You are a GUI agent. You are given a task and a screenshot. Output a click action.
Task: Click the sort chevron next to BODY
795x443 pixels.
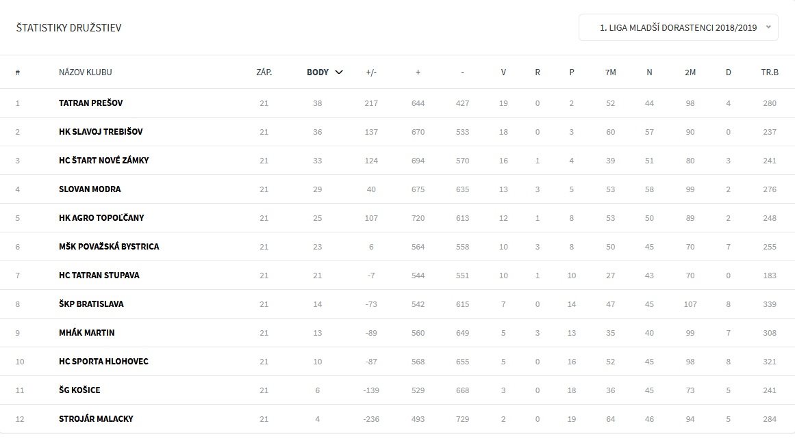pos(339,72)
